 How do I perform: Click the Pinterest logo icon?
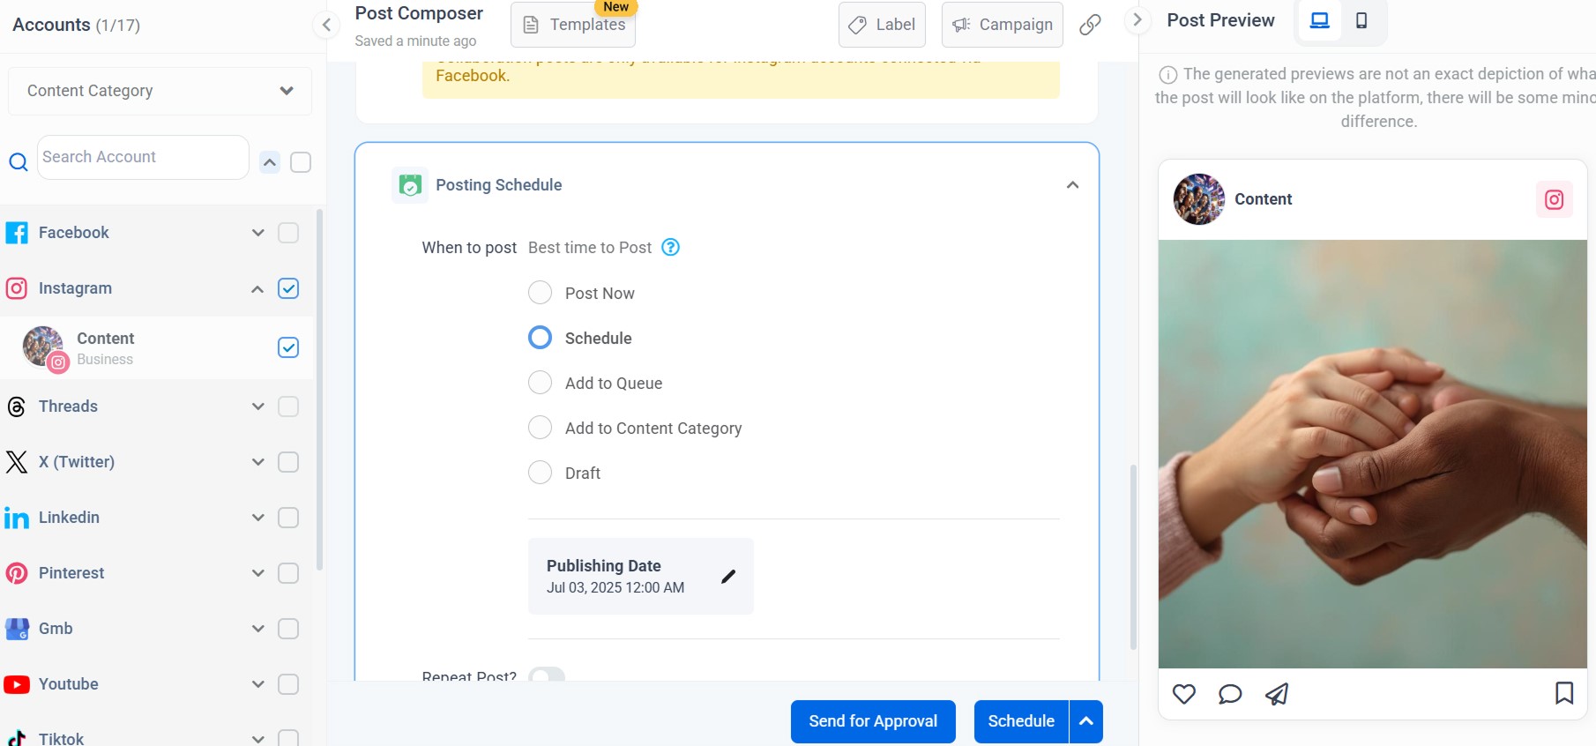pos(16,573)
